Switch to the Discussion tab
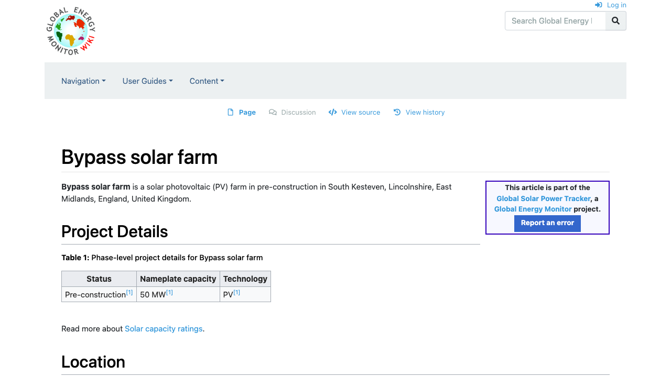Image resolution: width=671 pixels, height=377 pixels. (x=298, y=112)
